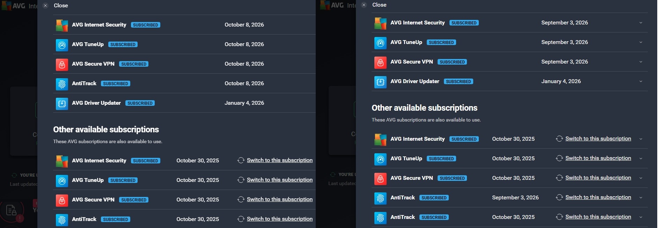Click AntiTrack icon in September 3, 2026 row
The height and width of the screenshot is (228, 659).
click(x=380, y=198)
